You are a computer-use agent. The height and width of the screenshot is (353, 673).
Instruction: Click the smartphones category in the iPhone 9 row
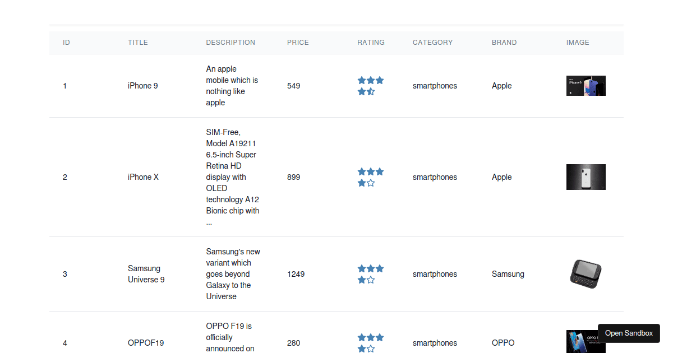(x=435, y=86)
